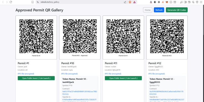
Task: Go back using the browser back arrow
Action: [x=3, y=2]
